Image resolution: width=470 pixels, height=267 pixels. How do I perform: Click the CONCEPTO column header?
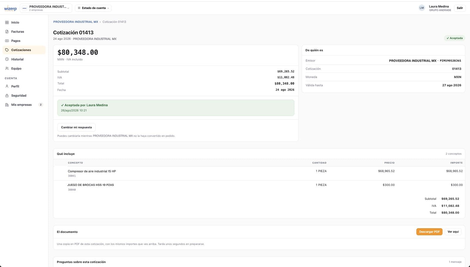[75, 163]
